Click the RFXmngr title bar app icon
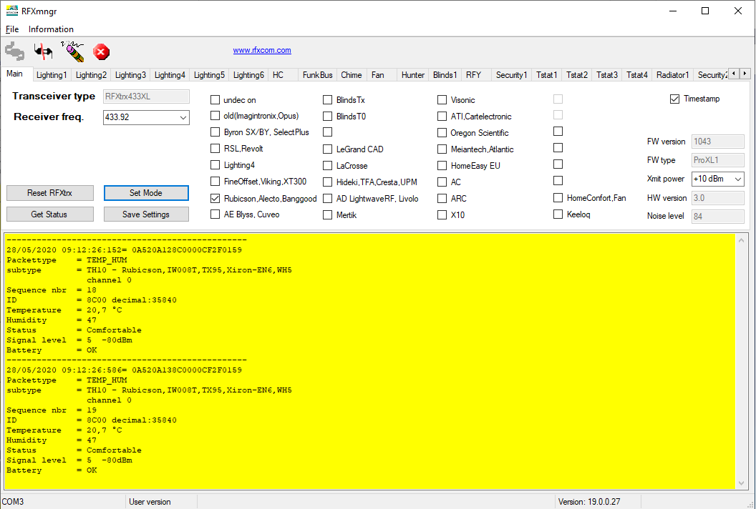756x509 pixels. pyautogui.click(x=11, y=11)
